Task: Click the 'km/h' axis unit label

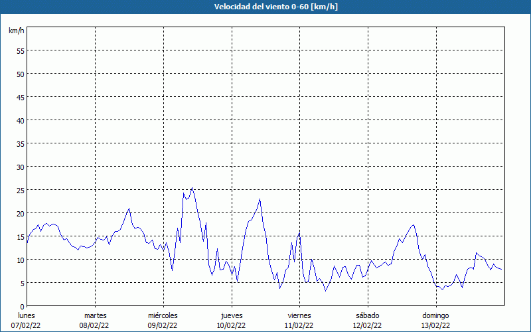Action: [x=17, y=31]
